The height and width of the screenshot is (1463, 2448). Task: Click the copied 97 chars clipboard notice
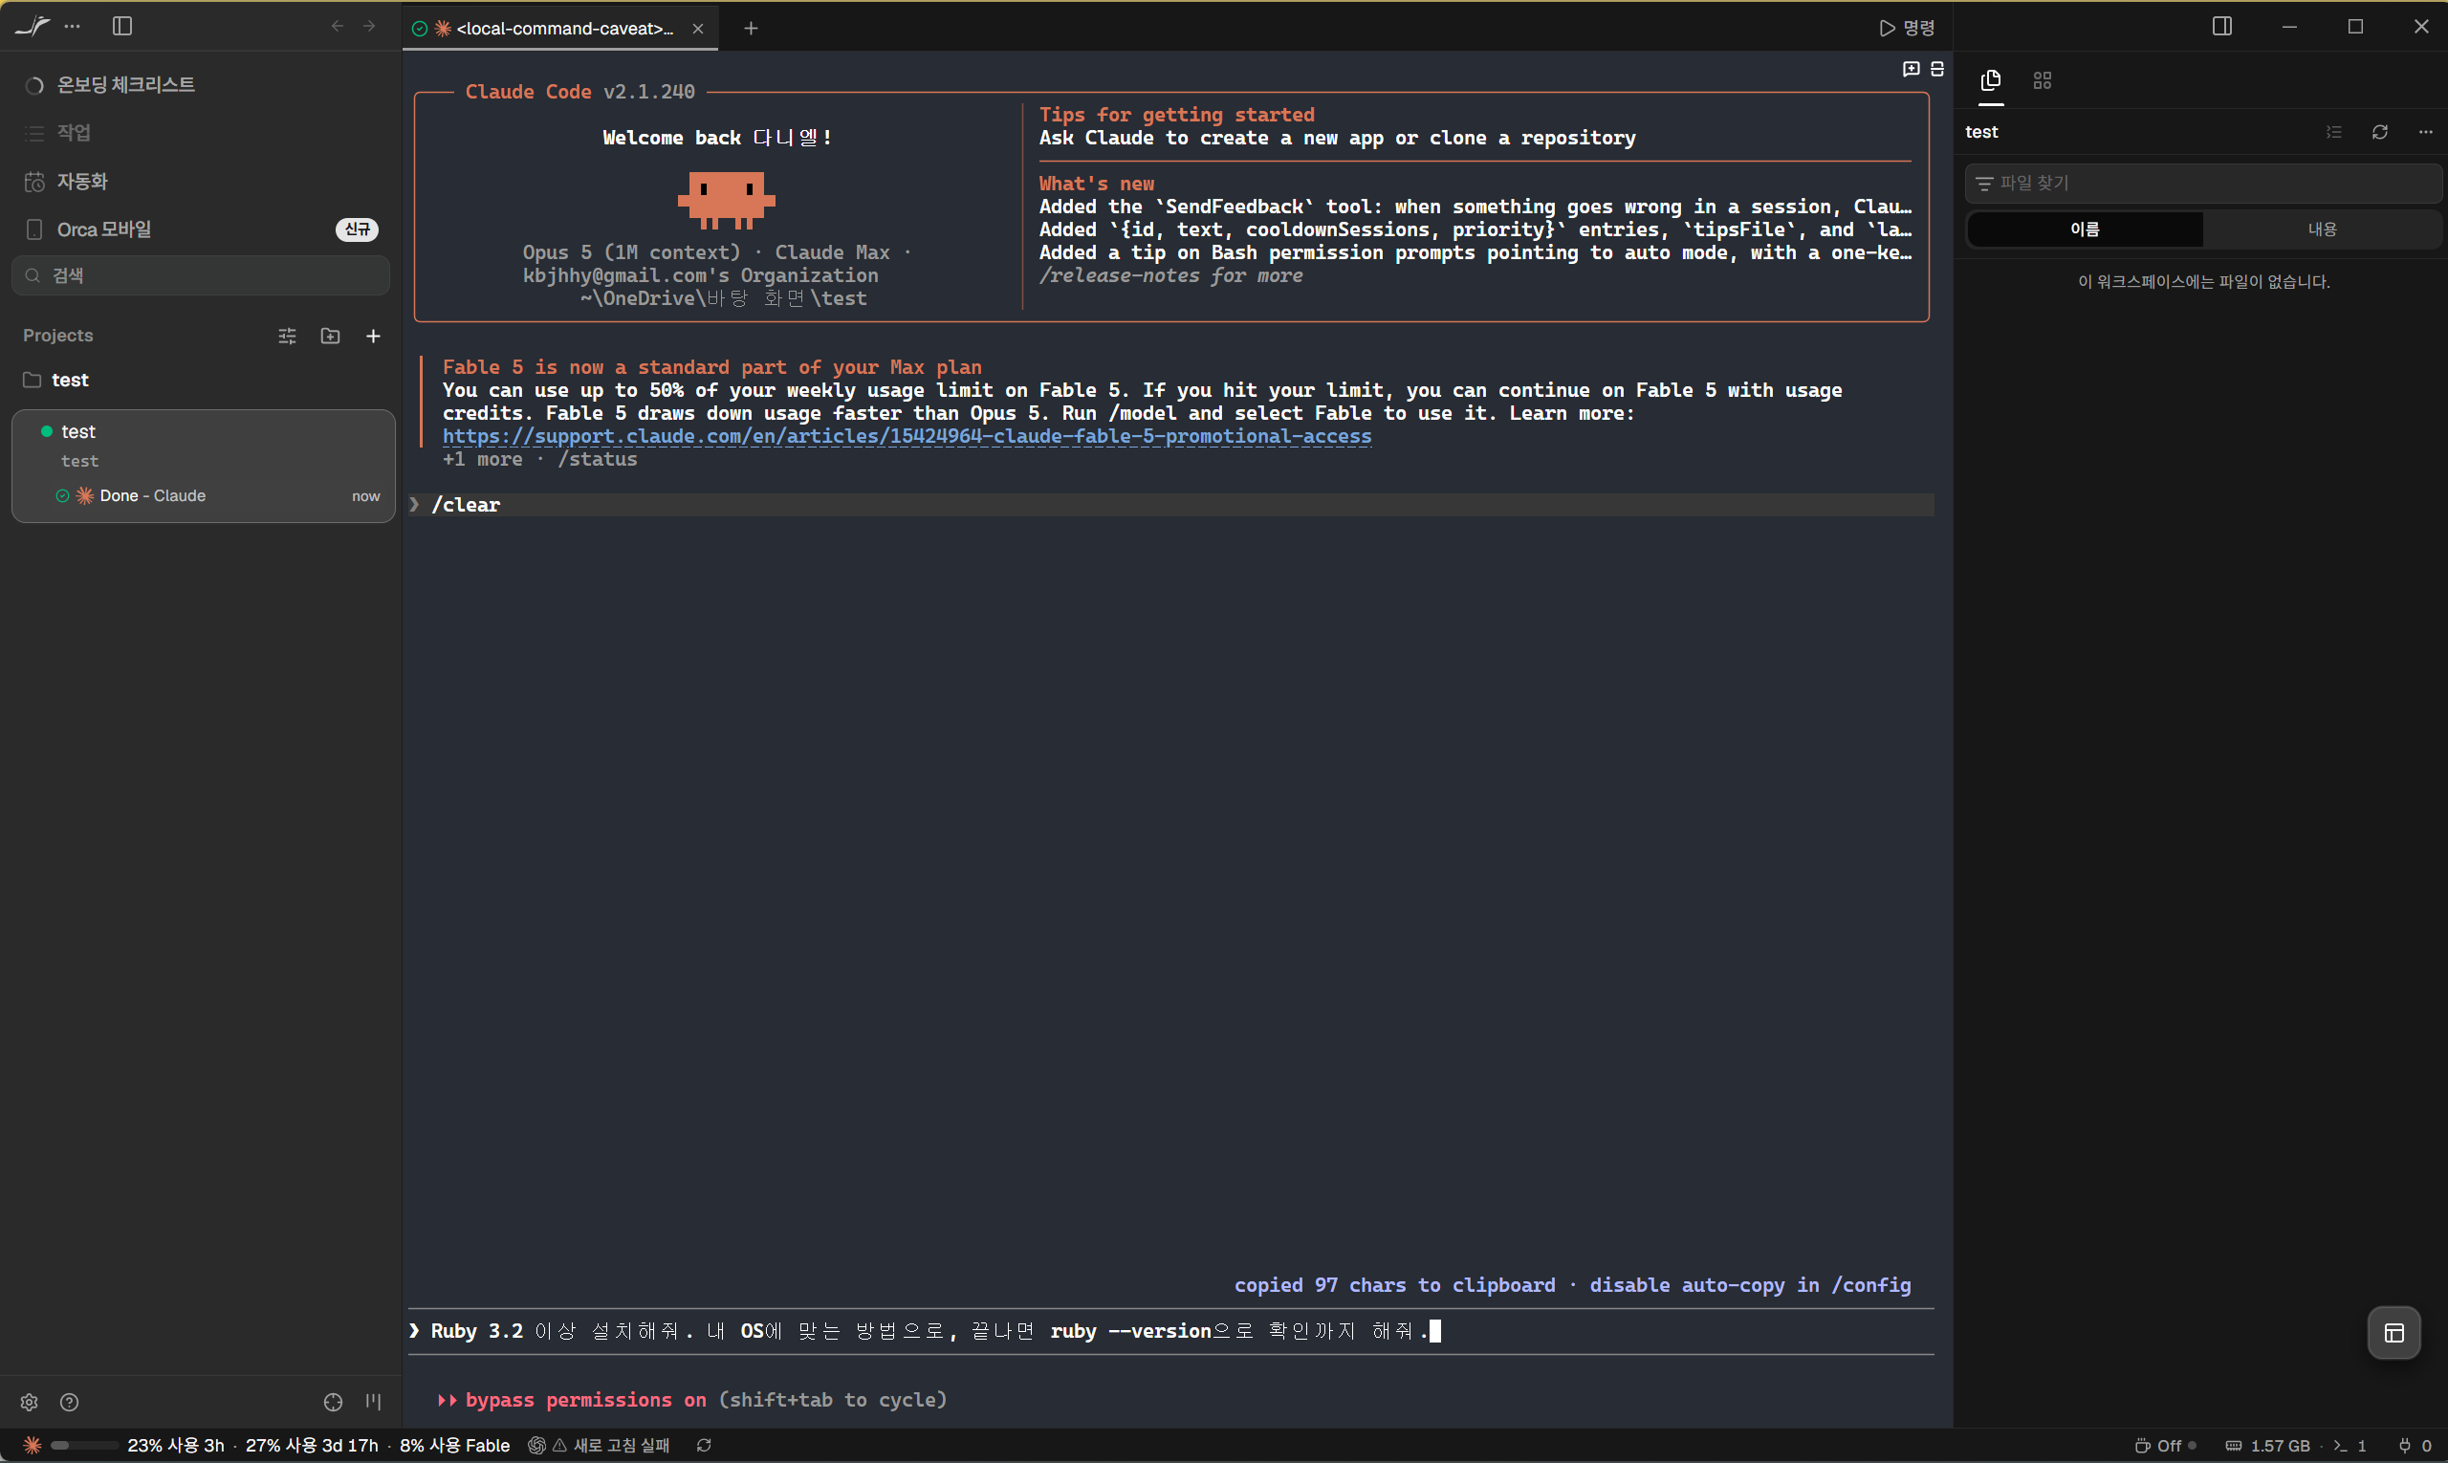(1572, 1285)
